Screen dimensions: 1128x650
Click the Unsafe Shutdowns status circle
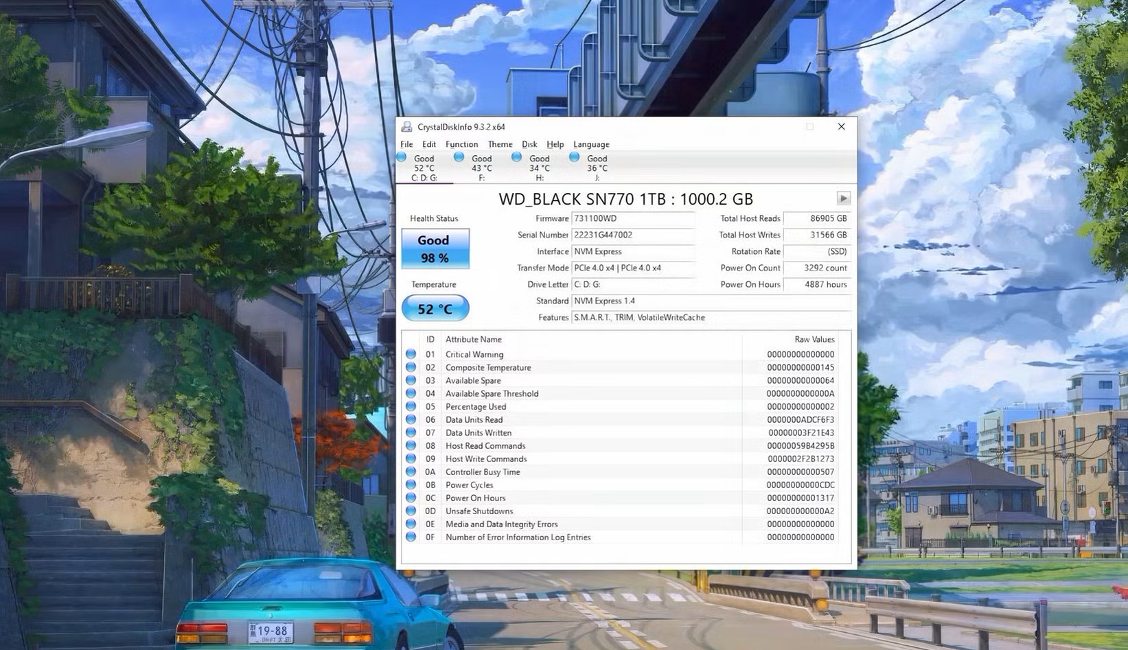[x=411, y=511]
